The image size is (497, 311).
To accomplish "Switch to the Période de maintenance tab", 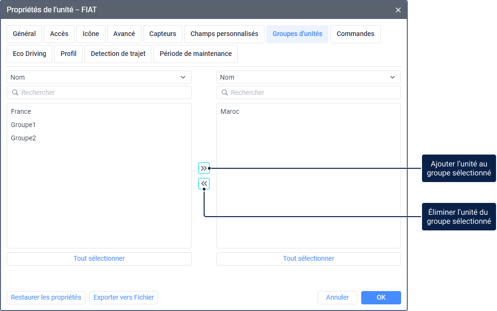I will coord(196,54).
